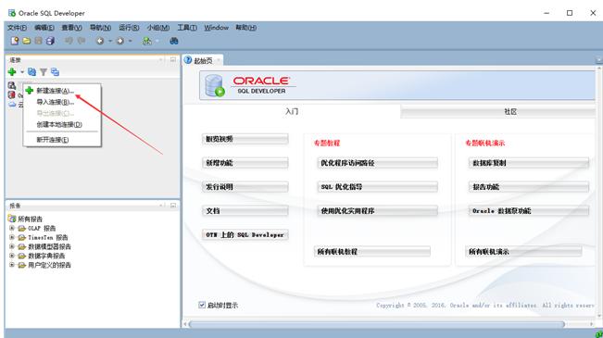Switch to the 入门 tab

(x=292, y=111)
